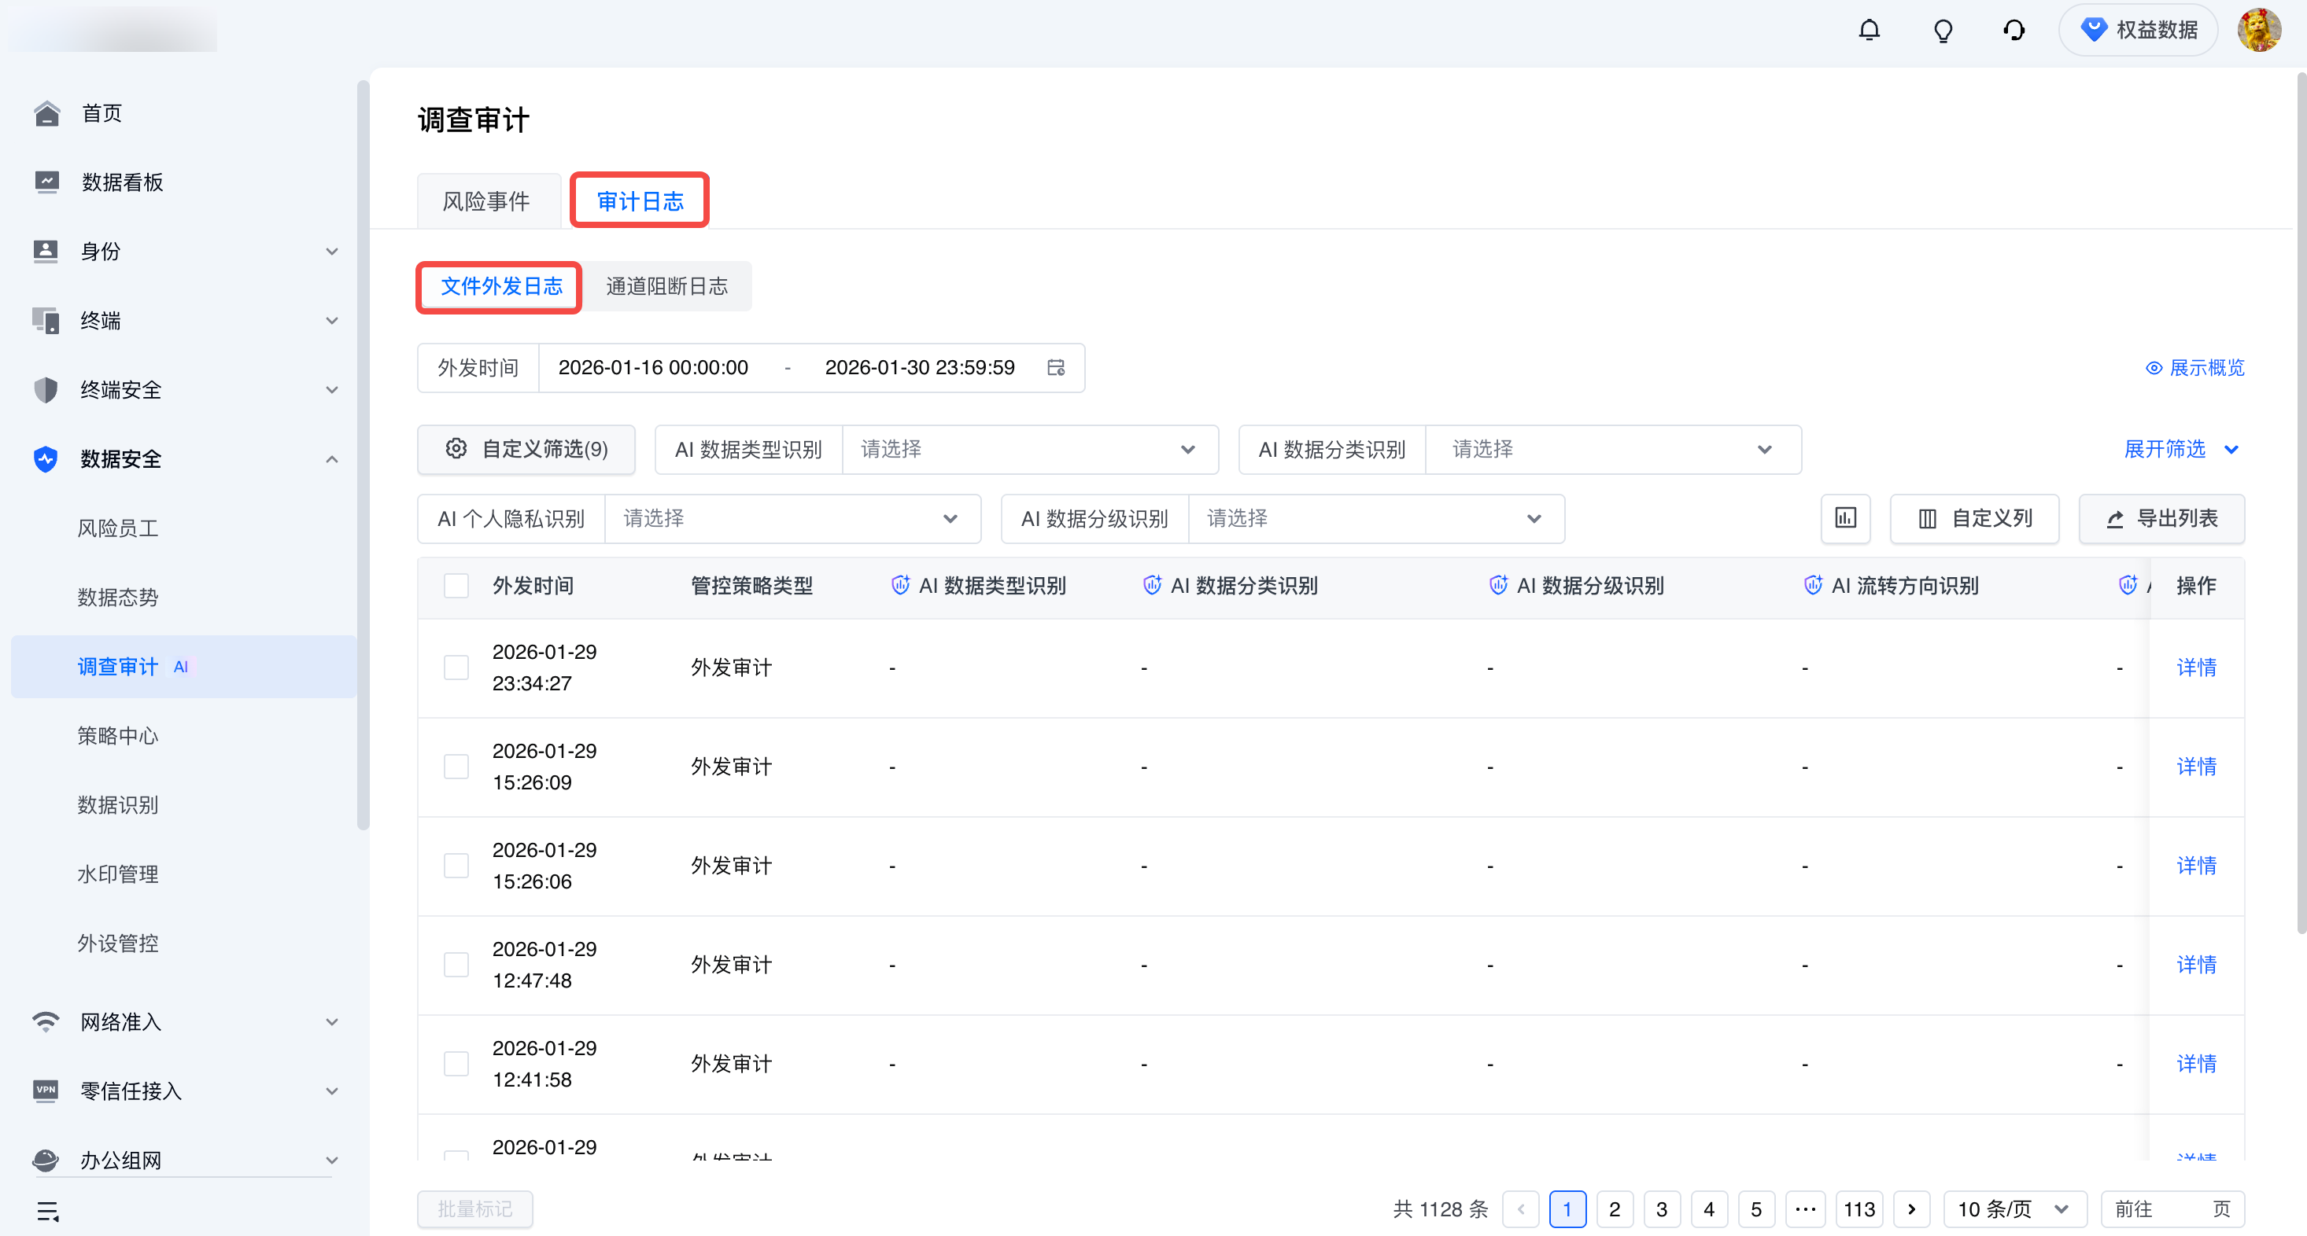2307x1236 pixels.
Task: Click the export arrow icon in 导出列表
Action: click(x=2115, y=519)
